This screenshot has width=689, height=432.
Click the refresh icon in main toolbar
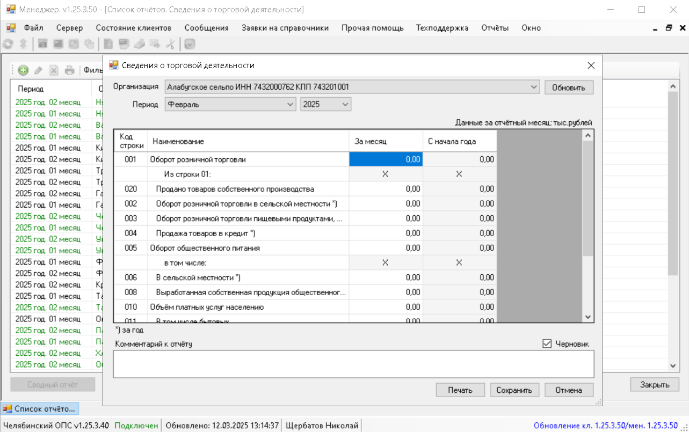click(x=8, y=45)
